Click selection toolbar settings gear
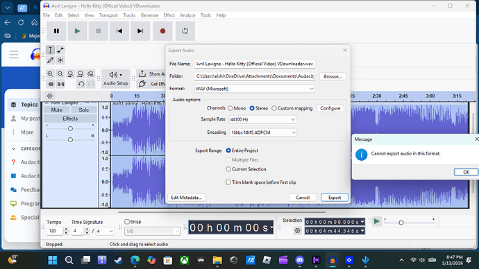Image resolution: width=479 pixels, height=269 pixels. click(x=297, y=231)
